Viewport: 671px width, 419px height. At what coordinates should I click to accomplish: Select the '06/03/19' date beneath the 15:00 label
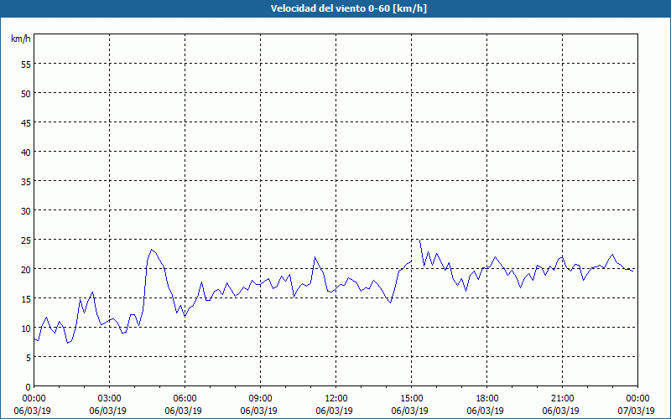[409, 411]
